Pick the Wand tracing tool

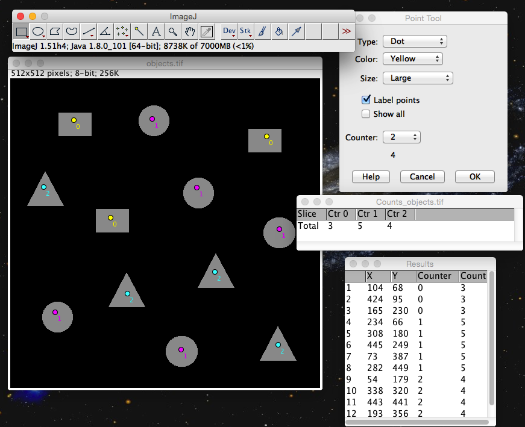pos(139,31)
